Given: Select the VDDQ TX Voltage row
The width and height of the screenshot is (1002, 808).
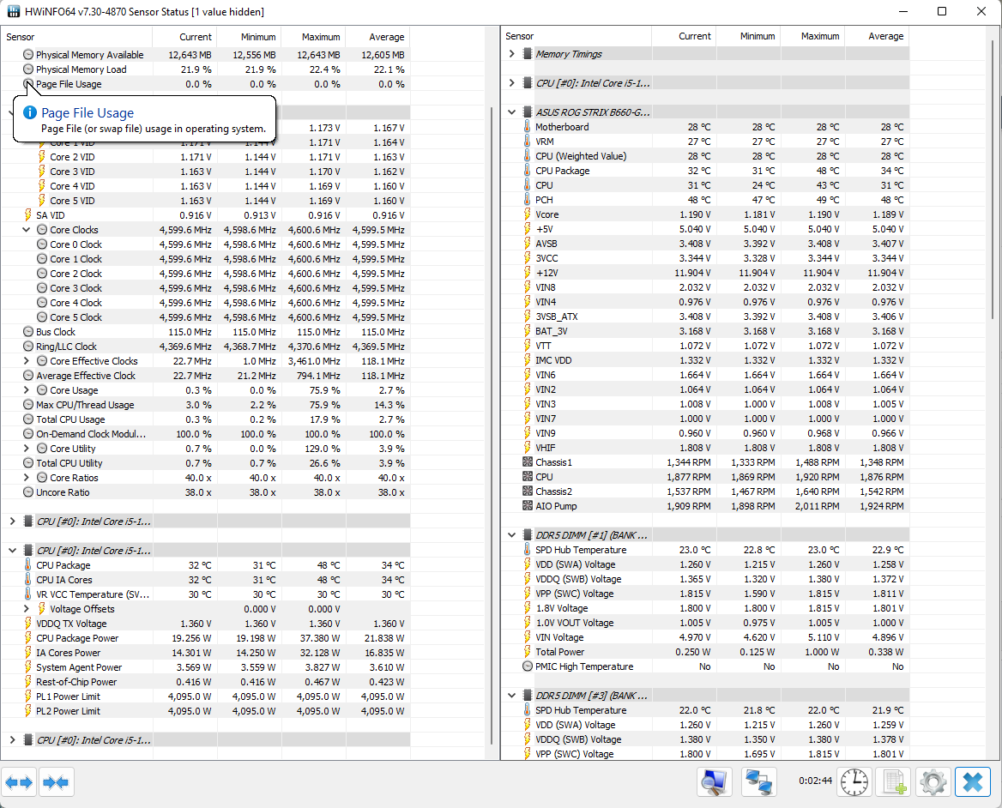Looking at the screenshot, I should pyautogui.click(x=205, y=624).
